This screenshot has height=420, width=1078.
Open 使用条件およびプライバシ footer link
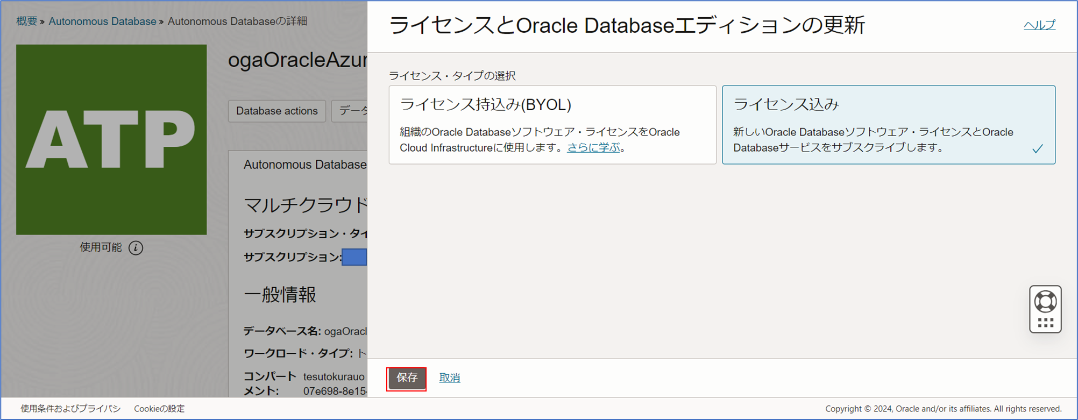click(x=70, y=409)
